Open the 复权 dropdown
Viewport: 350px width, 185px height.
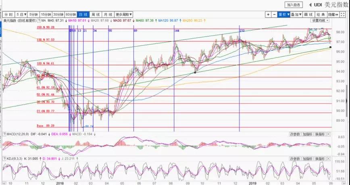[284, 14]
